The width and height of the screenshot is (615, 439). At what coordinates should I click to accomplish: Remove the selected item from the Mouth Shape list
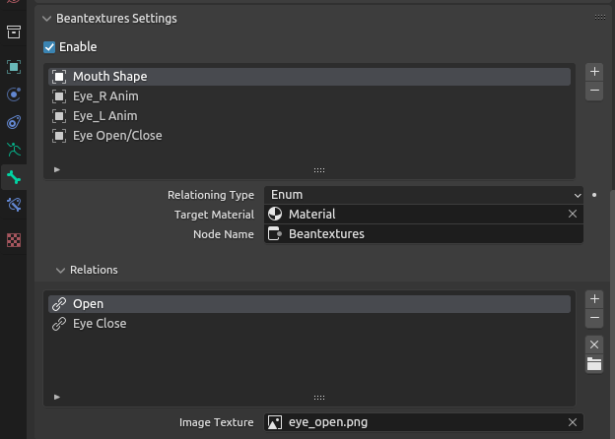(594, 91)
